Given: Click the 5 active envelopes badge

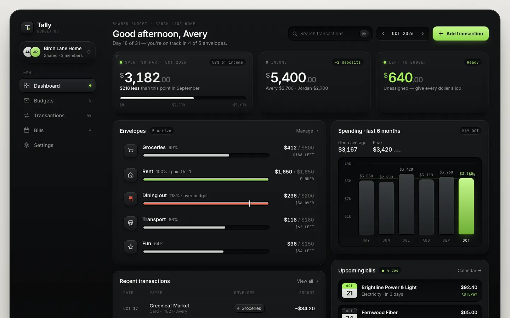Looking at the screenshot, I should click(161, 131).
